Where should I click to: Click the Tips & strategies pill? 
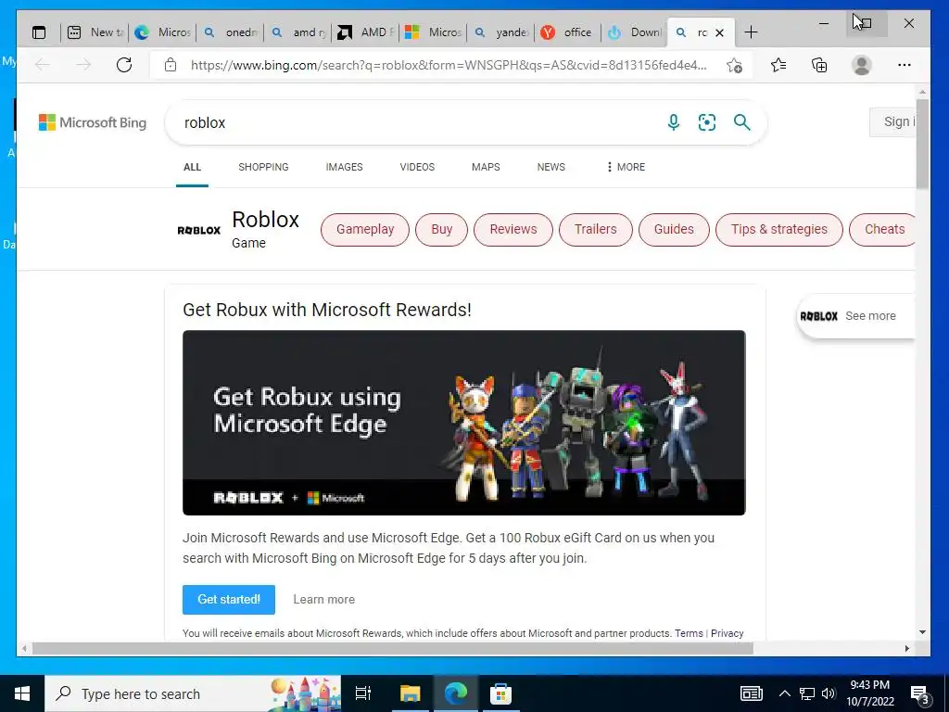click(x=778, y=230)
